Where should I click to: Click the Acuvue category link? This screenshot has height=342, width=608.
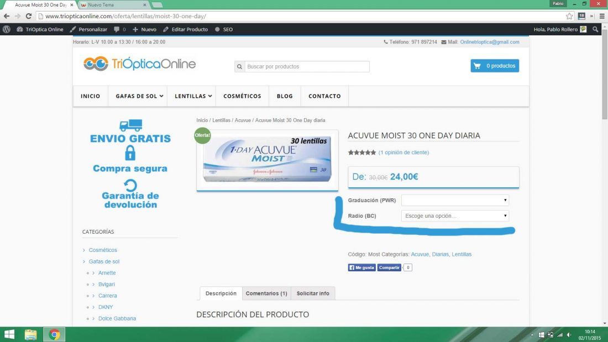(x=420, y=254)
